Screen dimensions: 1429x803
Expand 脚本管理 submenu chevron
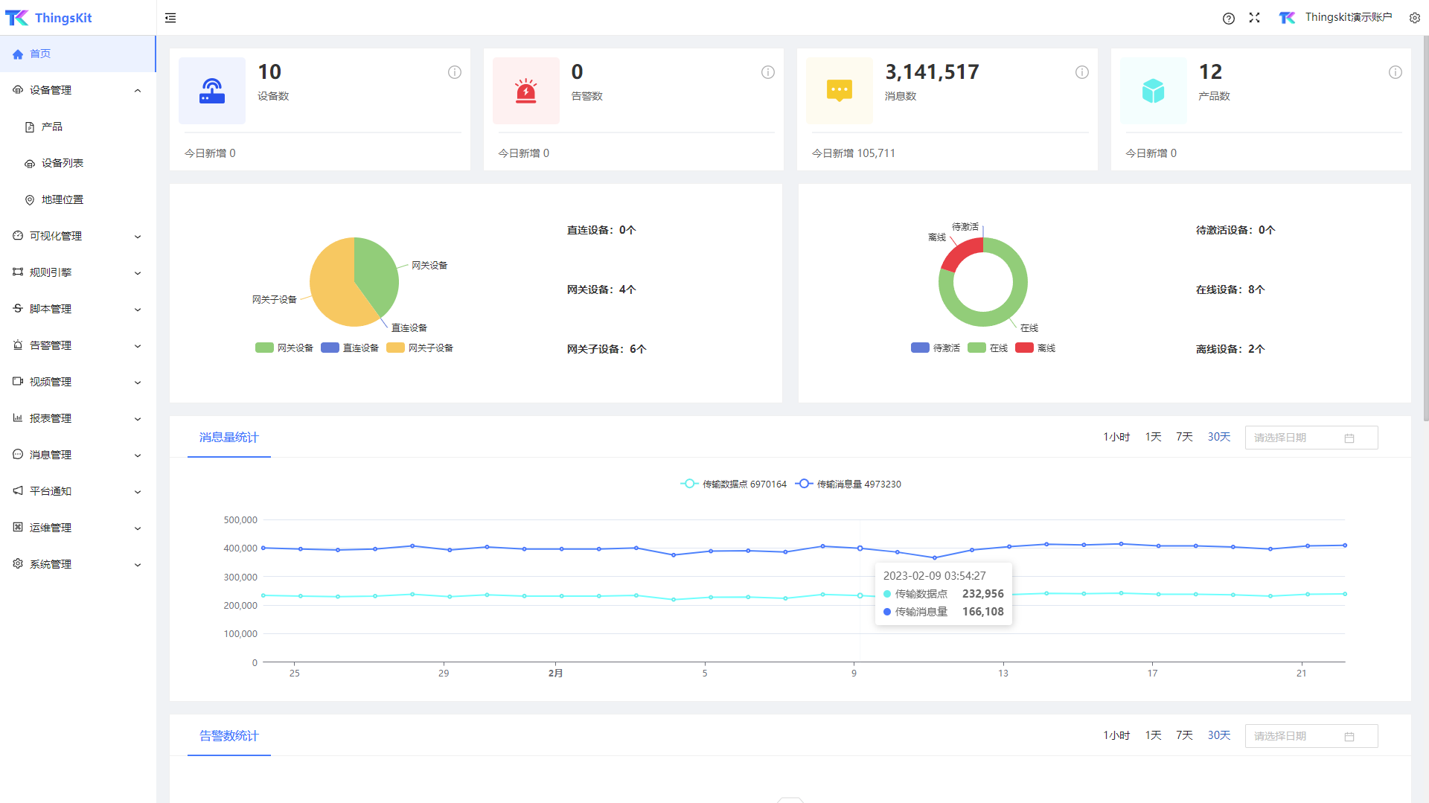pos(138,310)
